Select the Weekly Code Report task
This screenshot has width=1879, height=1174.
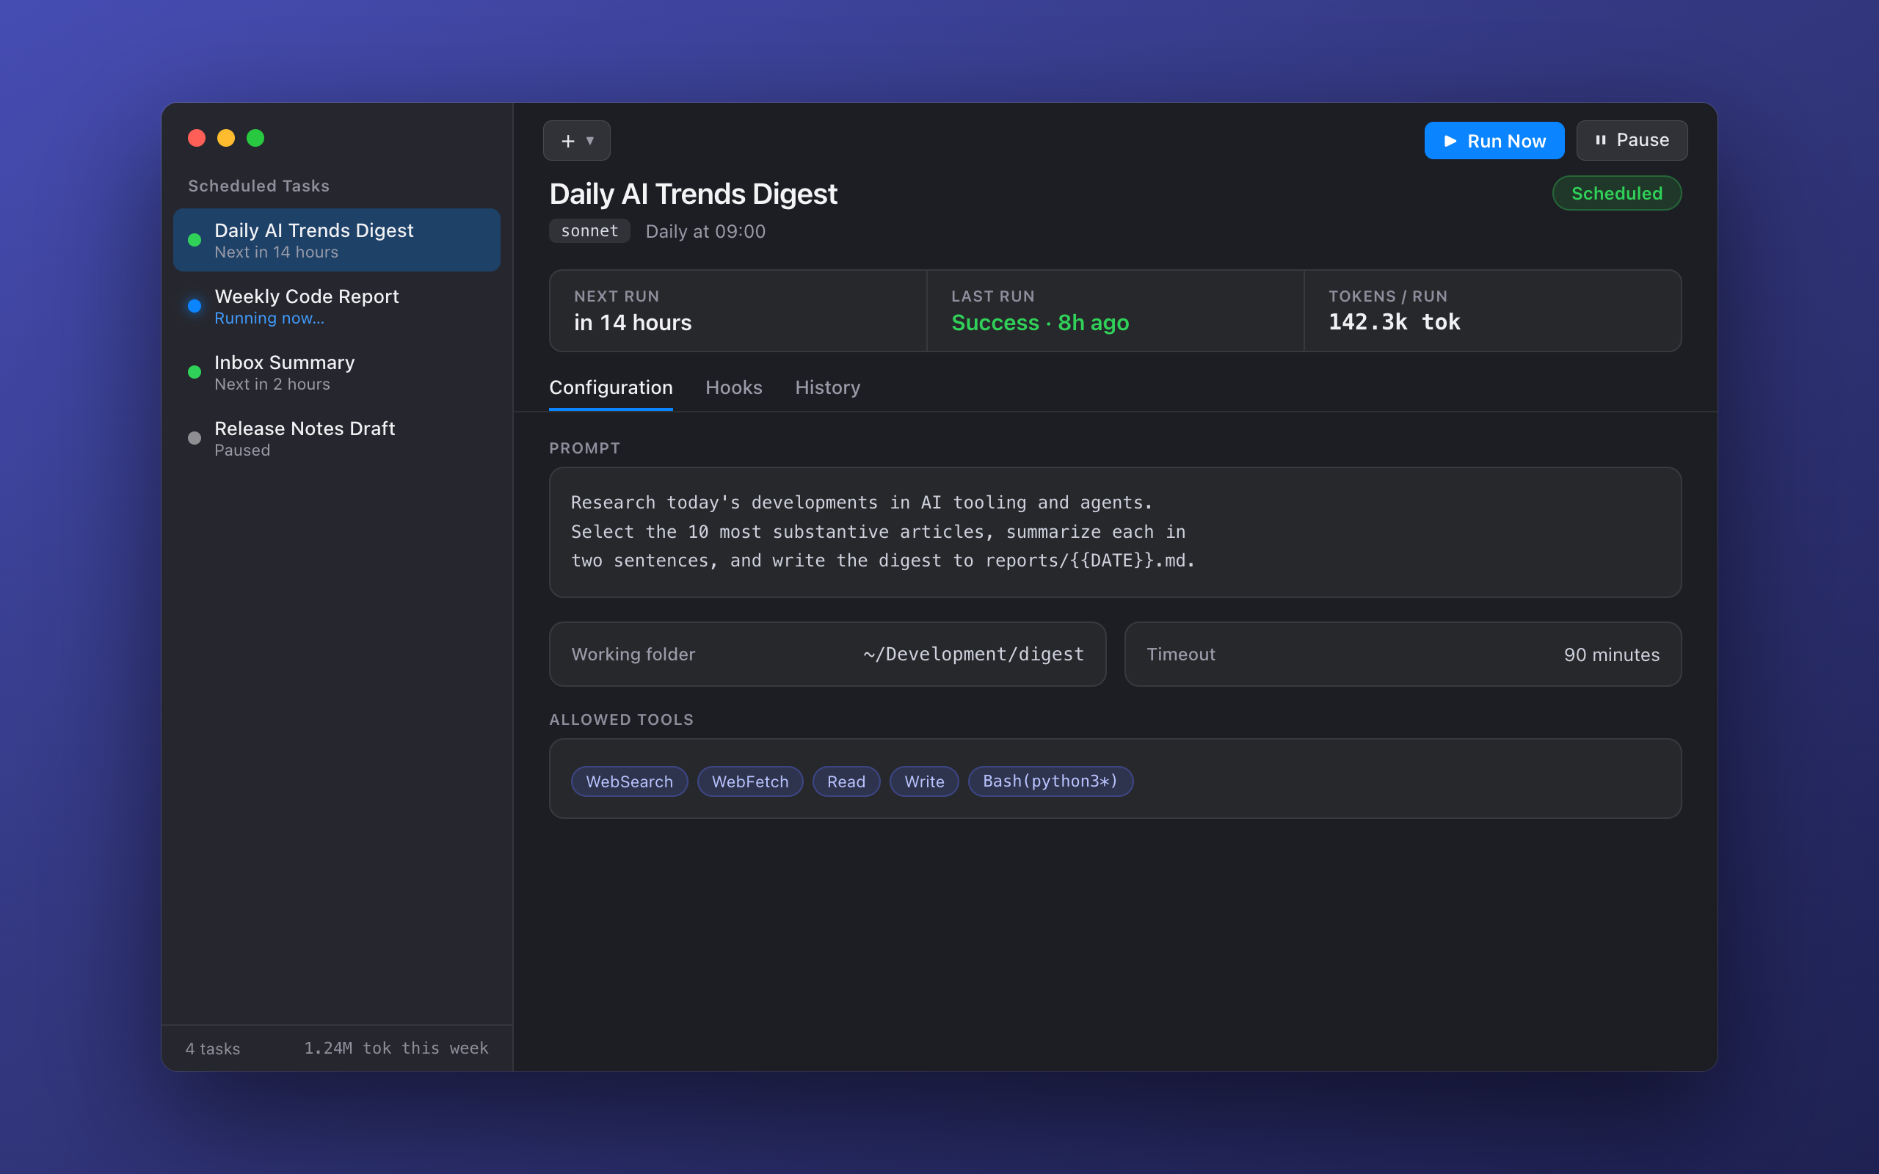[x=336, y=306]
